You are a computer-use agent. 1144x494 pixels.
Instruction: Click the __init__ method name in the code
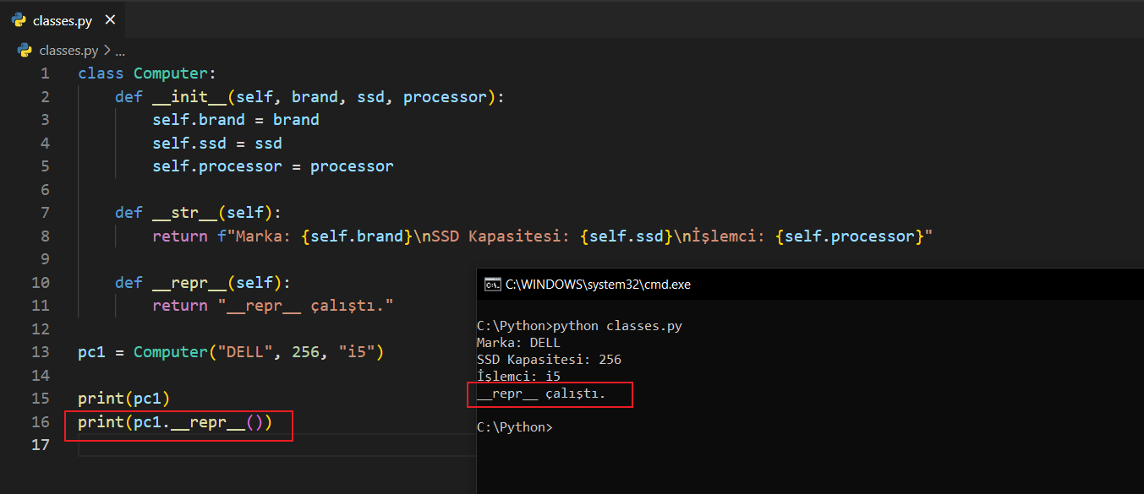pos(190,97)
